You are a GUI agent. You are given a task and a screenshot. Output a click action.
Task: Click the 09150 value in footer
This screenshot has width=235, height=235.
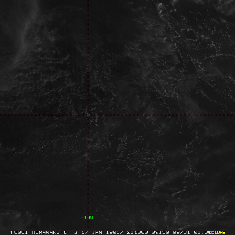(x=160, y=232)
